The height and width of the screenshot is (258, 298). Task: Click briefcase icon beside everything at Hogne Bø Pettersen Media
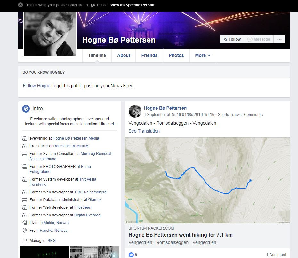pos(25,138)
